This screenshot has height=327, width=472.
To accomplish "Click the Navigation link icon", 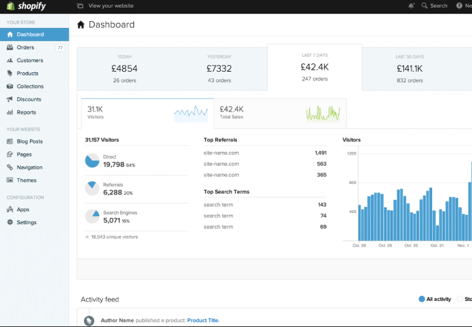I will point(10,168).
